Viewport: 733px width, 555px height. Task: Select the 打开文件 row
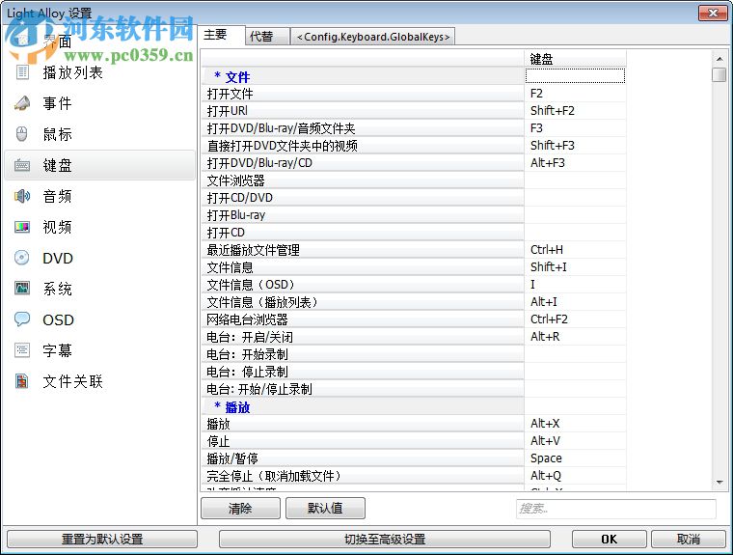[363, 94]
